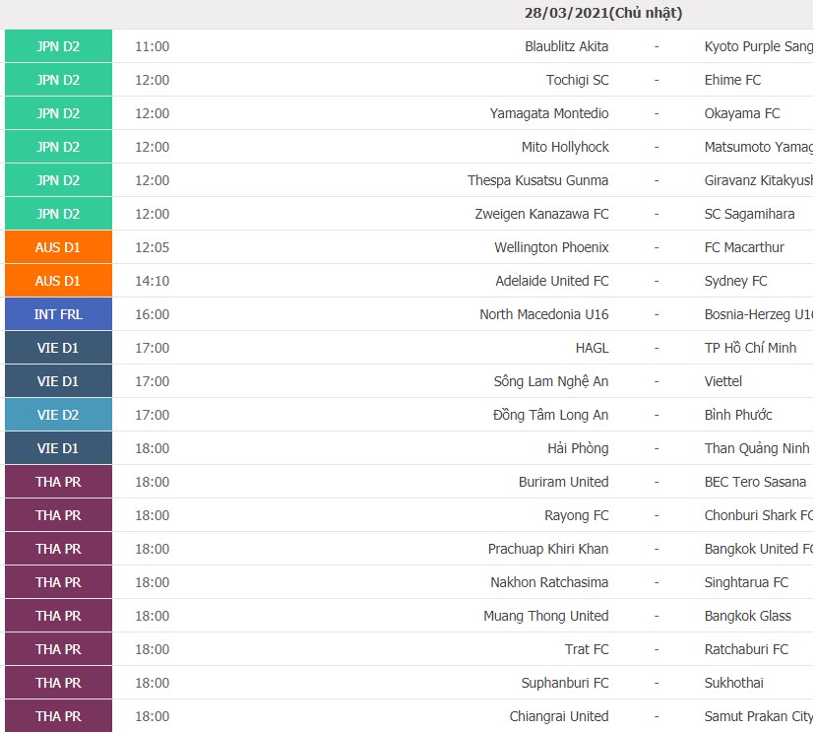Screen dimensions: 816x732
Task: Open THA PR badge in Trat FC row
Action: pyautogui.click(x=58, y=649)
